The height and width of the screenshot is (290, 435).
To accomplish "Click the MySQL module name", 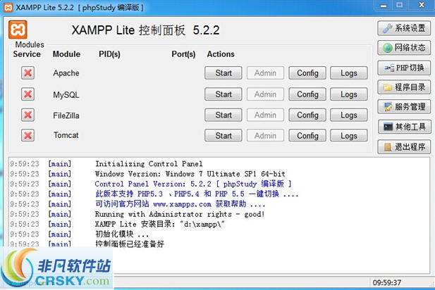I will 66,95.
